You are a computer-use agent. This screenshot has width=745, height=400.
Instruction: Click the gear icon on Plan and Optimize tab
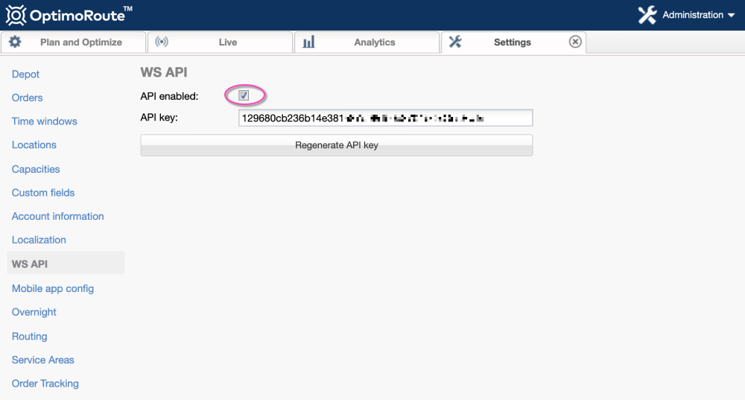15,42
